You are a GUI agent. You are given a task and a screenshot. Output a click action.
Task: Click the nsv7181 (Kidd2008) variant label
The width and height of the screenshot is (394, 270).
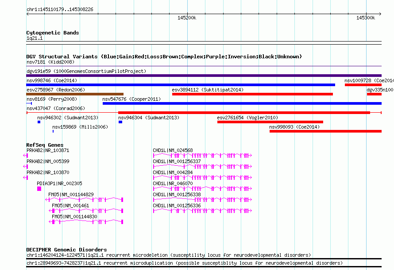(50, 62)
